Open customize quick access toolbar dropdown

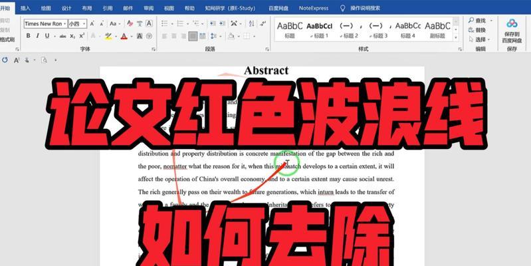click(x=56, y=61)
